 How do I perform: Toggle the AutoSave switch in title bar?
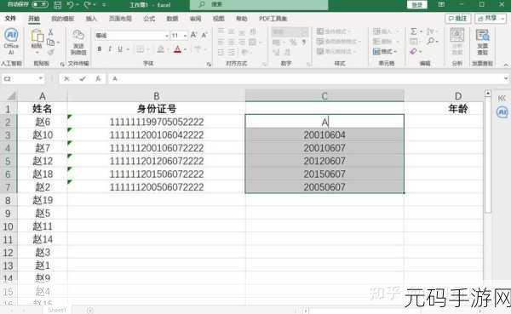(39, 4)
